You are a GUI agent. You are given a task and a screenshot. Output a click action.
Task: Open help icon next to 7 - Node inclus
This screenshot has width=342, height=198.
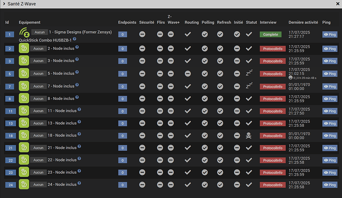click(77, 85)
